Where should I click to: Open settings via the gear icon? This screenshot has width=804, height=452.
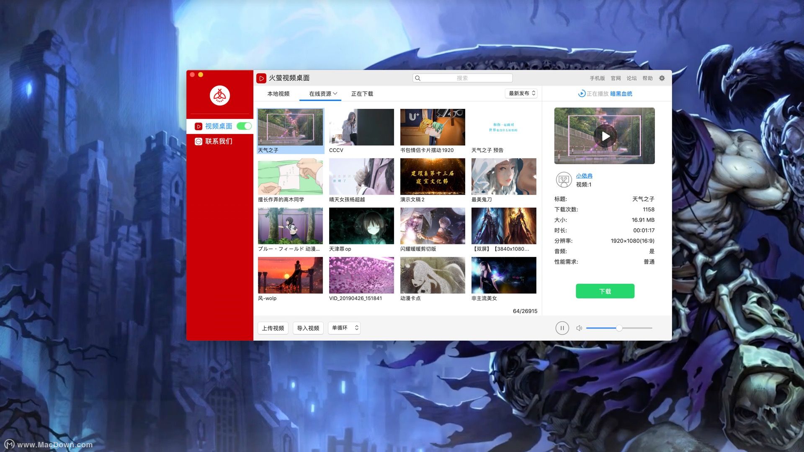(662, 78)
